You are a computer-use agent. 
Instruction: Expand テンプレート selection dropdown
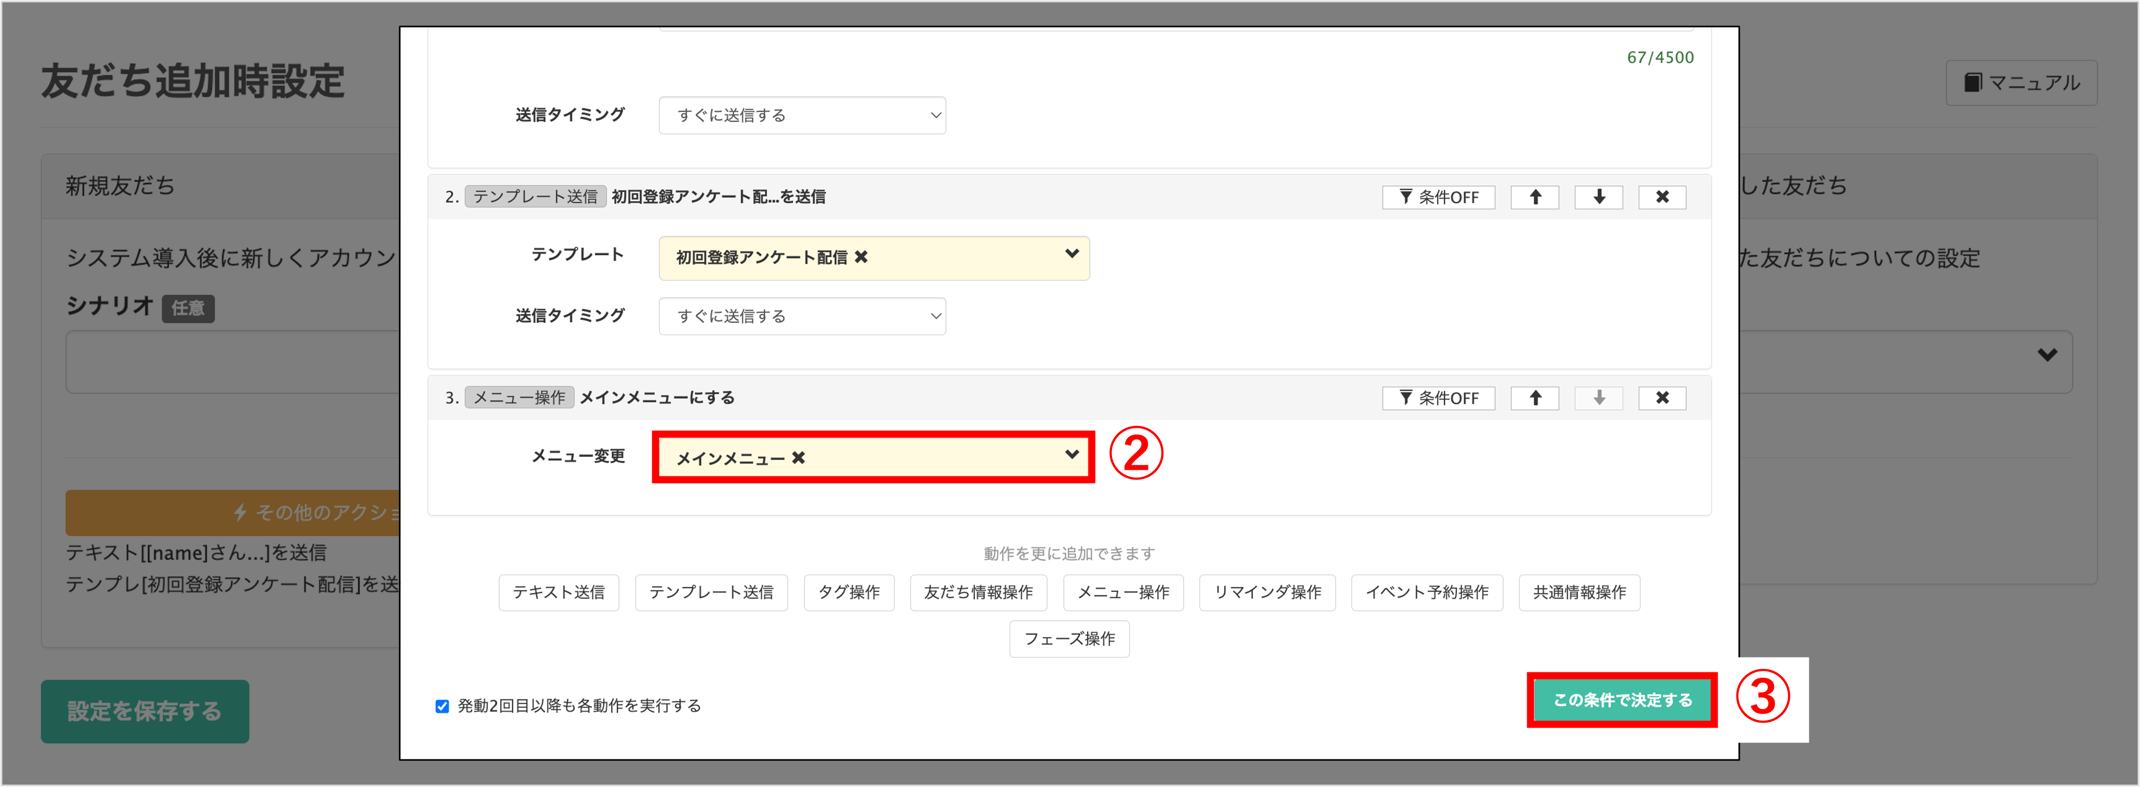click(x=1072, y=254)
